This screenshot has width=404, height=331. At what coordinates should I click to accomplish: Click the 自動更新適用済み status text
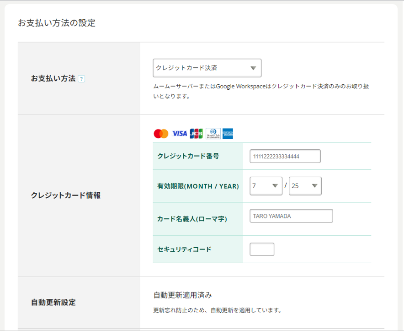point(182,295)
